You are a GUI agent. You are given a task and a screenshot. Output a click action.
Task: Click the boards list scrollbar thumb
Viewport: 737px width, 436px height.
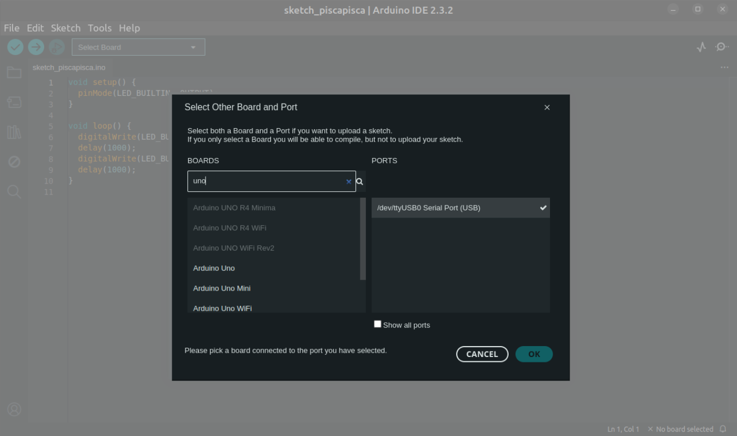pos(363,239)
